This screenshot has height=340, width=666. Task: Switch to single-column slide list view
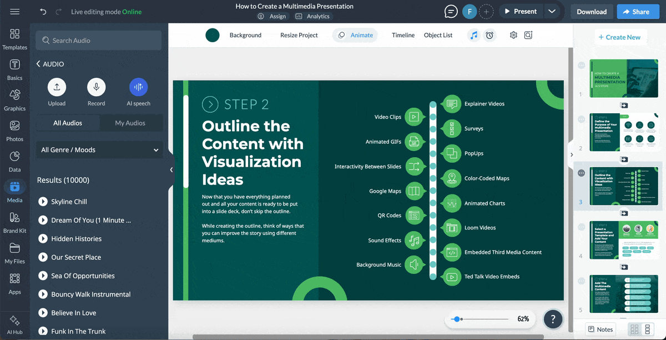647,329
